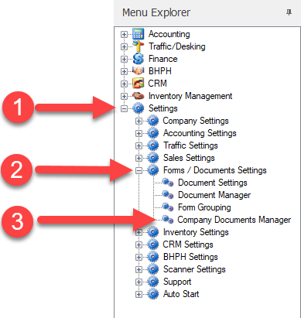Viewport: 301px width, 318px height.
Task: Expand the Inventory Settings node
Action: point(139,232)
